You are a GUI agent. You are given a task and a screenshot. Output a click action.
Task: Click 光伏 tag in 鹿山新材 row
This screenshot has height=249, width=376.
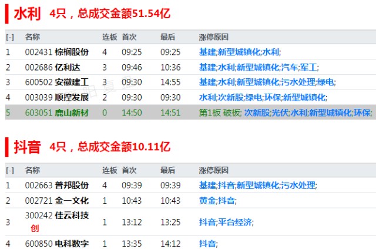click(x=280, y=112)
